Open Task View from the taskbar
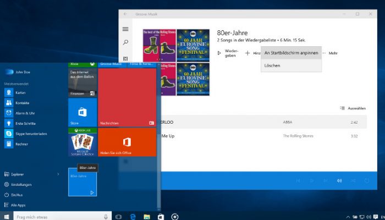 coord(119,217)
